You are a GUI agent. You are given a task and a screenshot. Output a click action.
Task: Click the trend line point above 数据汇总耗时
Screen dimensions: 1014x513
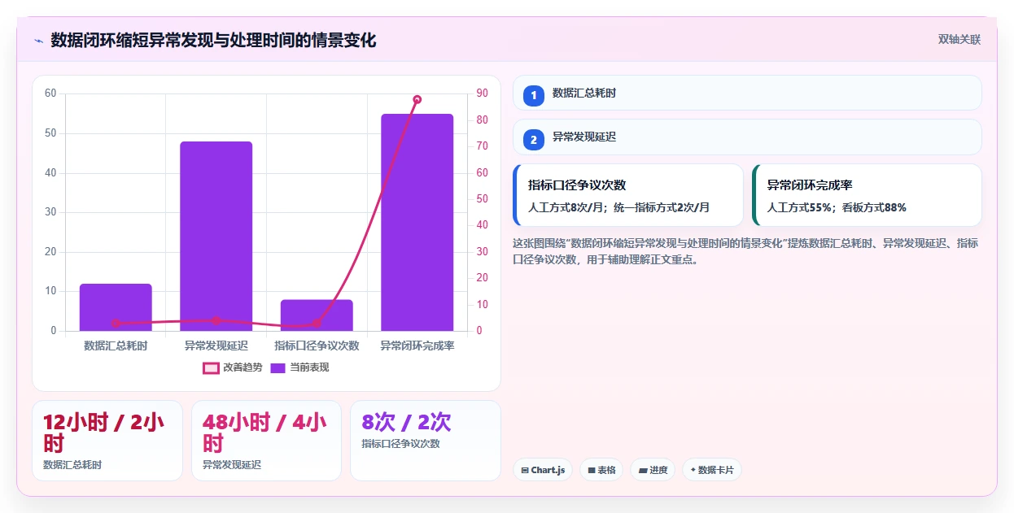(x=116, y=324)
